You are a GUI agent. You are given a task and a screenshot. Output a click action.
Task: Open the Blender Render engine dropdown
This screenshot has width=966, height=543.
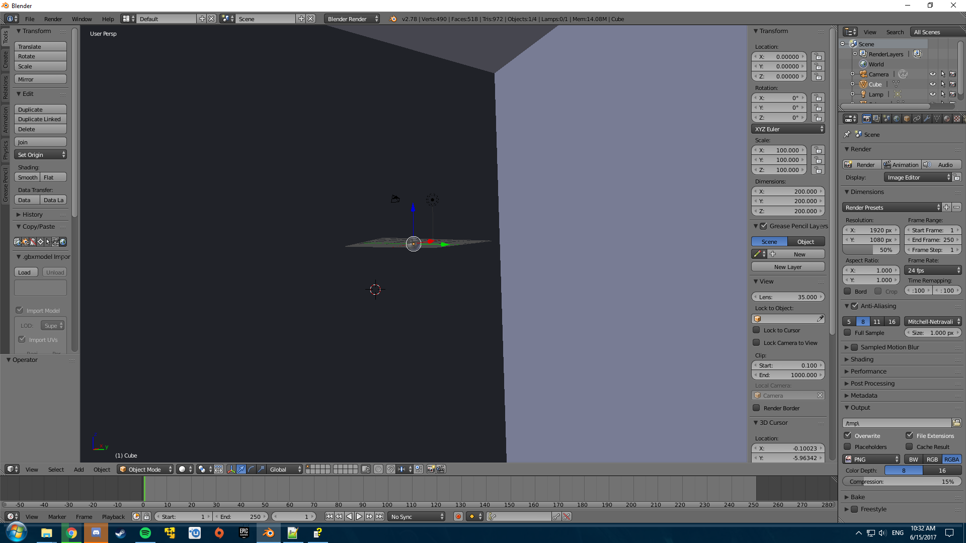click(x=352, y=19)
